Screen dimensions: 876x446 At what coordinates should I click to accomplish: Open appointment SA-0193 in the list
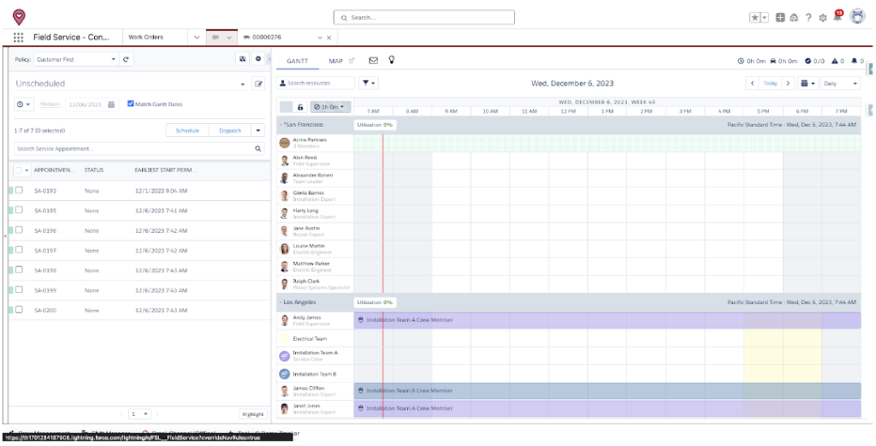coord(45,191)
